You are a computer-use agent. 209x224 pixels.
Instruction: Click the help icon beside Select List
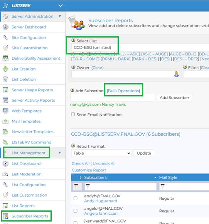point(73,40)
